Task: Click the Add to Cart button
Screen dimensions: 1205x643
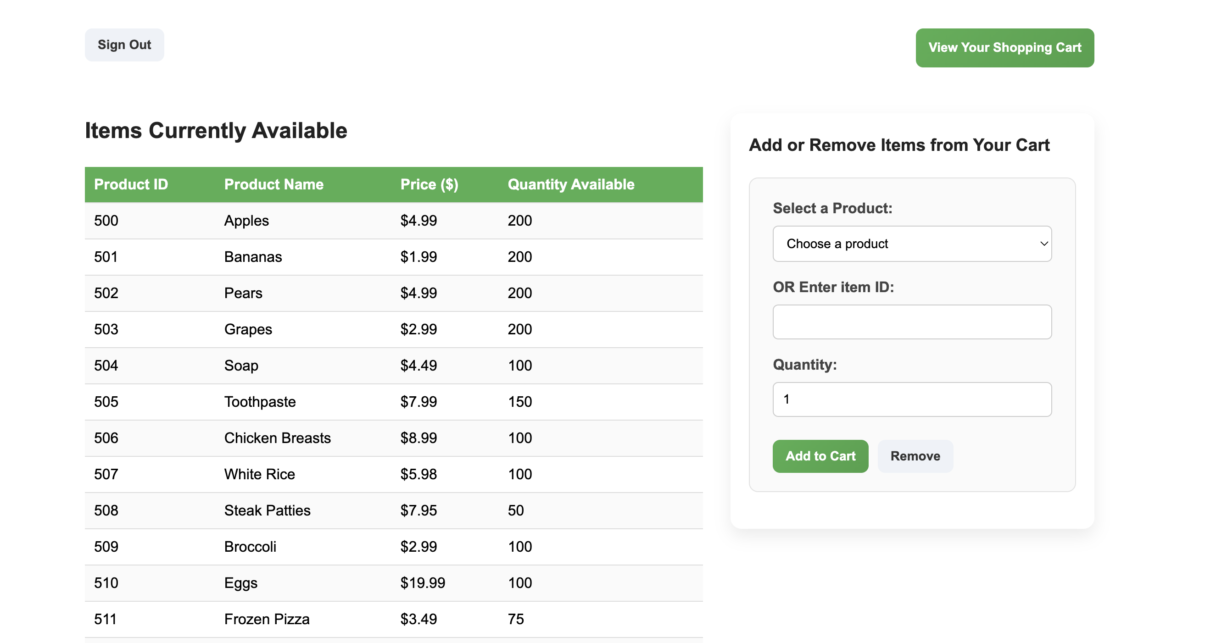Action: (x=820, y=456)
